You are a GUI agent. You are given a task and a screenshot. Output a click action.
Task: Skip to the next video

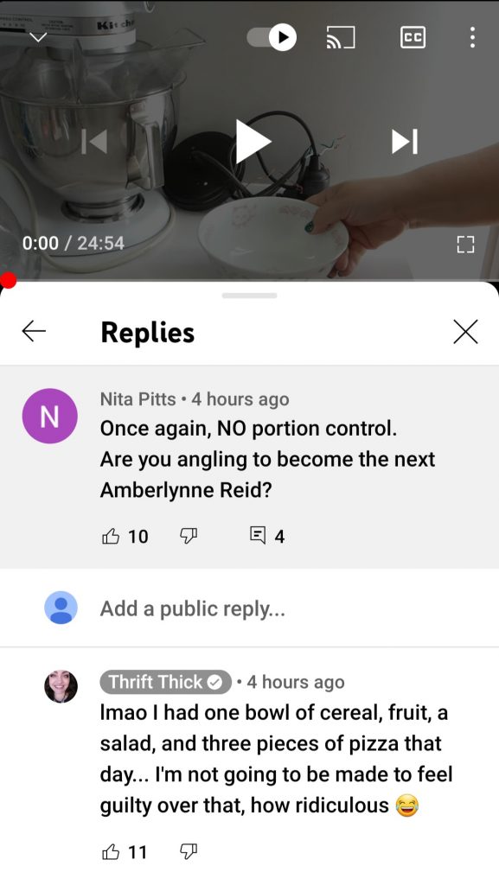coord(405,141)
